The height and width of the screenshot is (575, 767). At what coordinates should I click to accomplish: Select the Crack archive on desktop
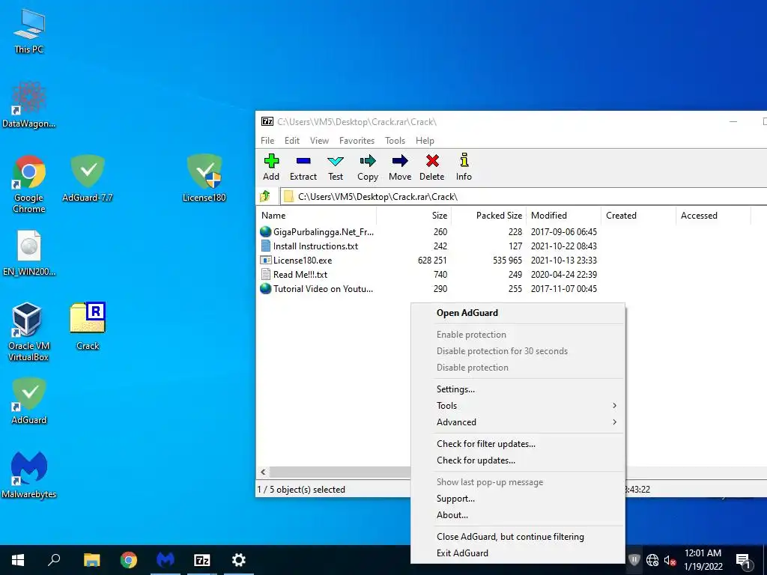point(88,326)
